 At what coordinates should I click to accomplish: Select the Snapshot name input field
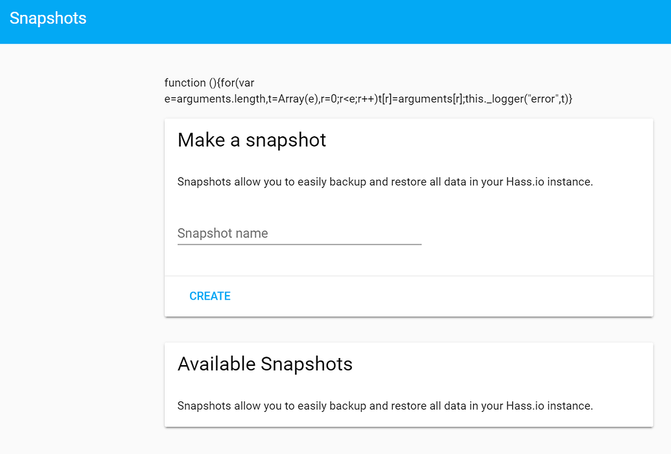[300, 233]
